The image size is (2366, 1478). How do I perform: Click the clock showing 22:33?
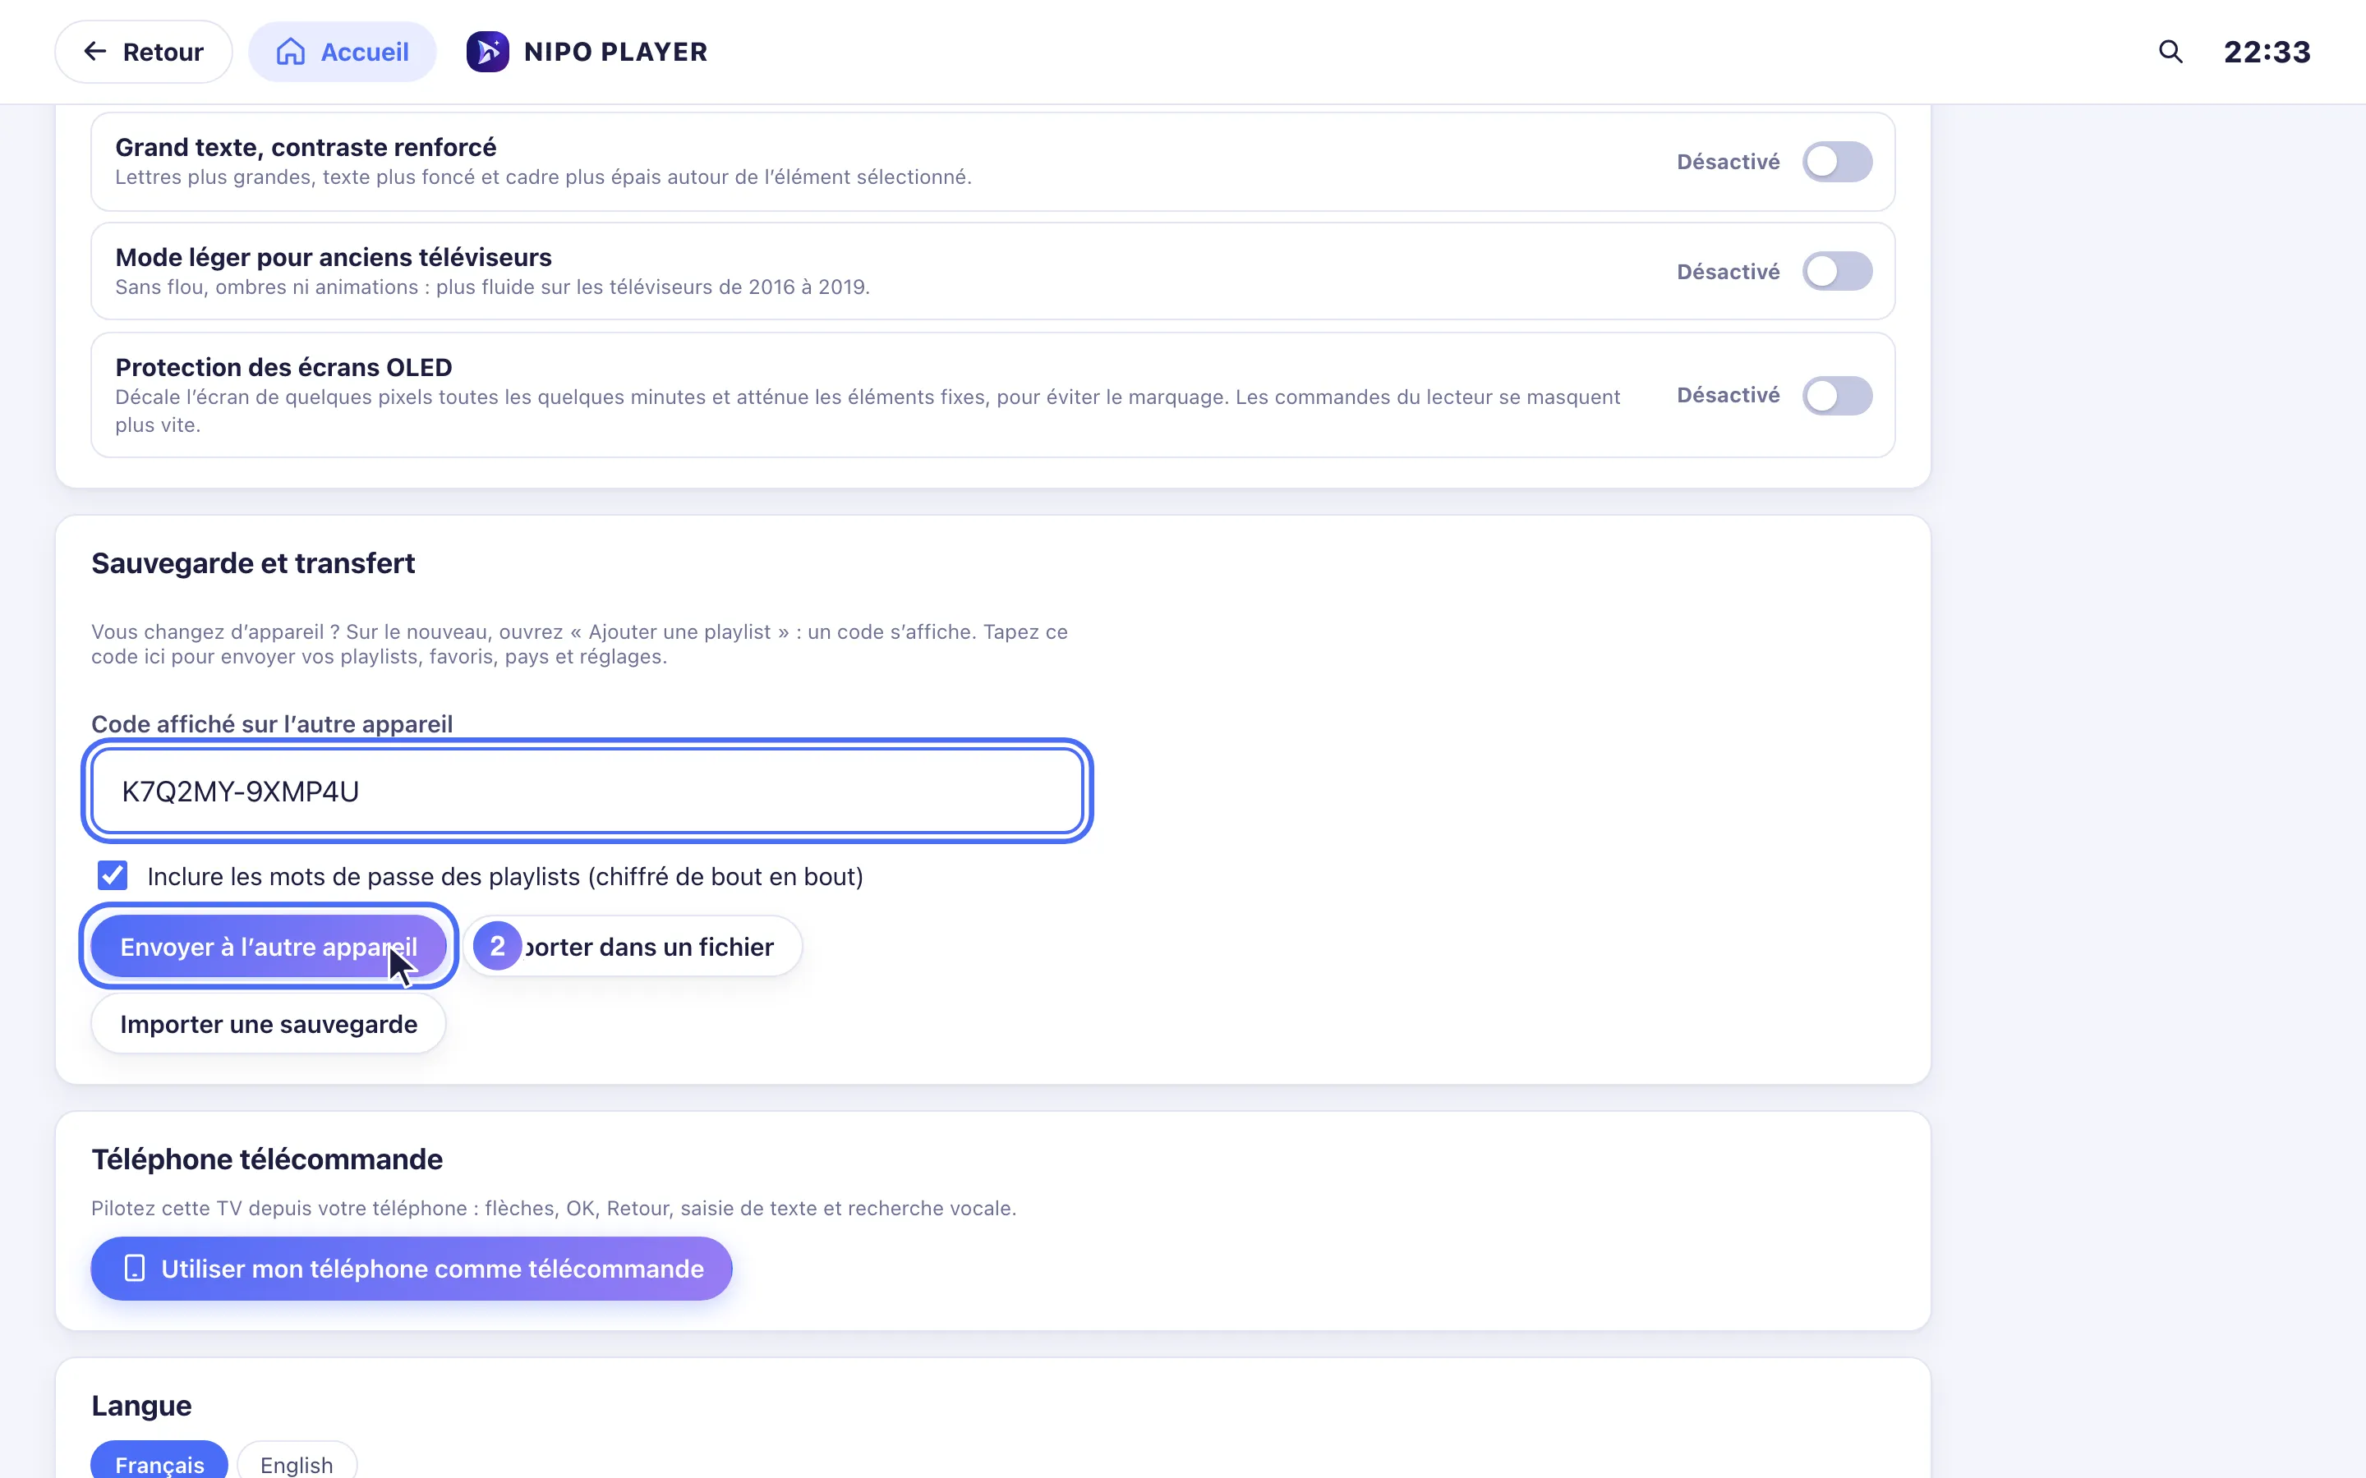coord(2267,52)
